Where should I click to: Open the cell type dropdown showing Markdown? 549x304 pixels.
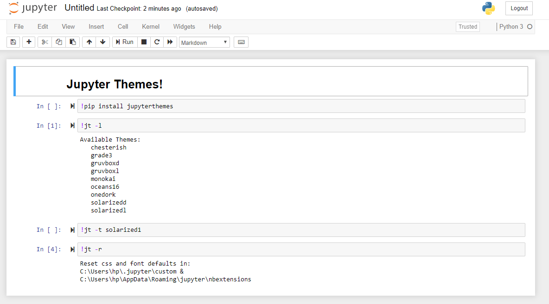point(204,42)
